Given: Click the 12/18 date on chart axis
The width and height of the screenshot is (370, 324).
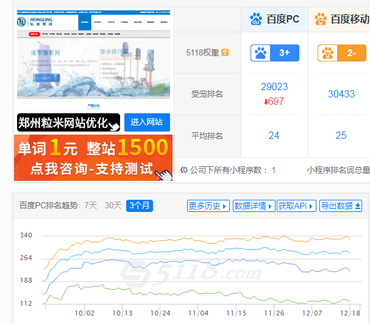Looking at the screenshot, I should [x=350, y=313].
